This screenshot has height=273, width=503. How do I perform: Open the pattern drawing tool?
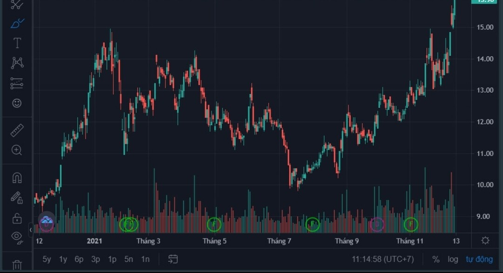pyautogui.click(x=17, y=62)
